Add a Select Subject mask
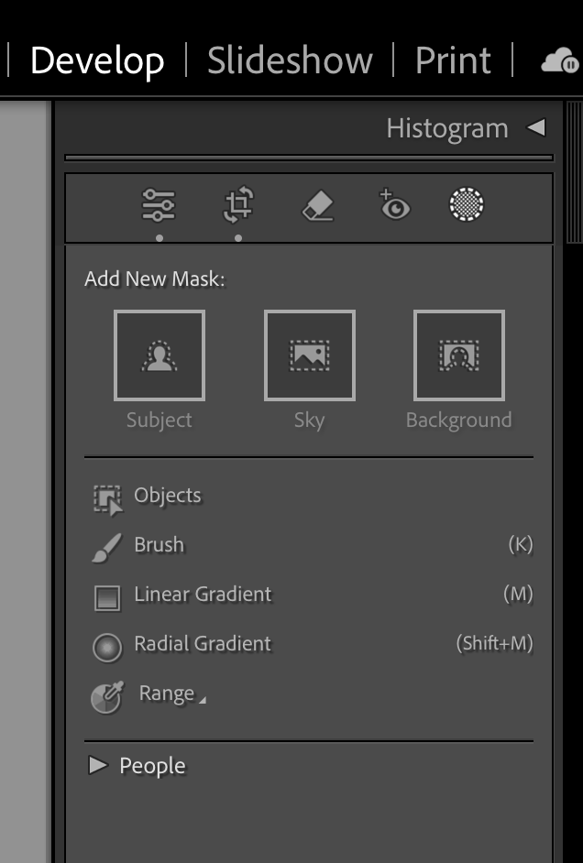 pos(159,355)
